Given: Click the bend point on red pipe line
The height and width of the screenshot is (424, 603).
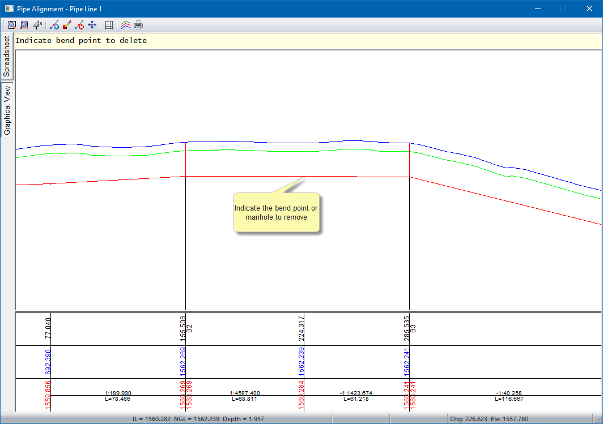Looking at the screenshot, I should pyautogui.click(x=304, y=177).
